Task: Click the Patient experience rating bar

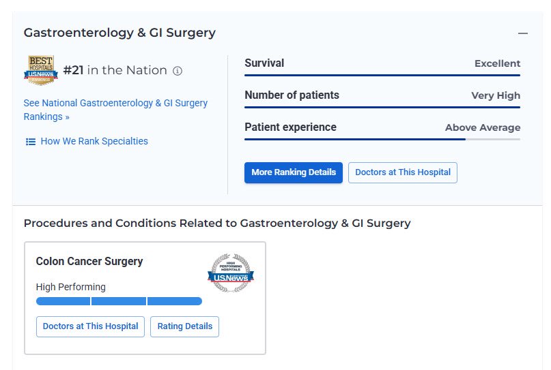Action: (382, 139)
